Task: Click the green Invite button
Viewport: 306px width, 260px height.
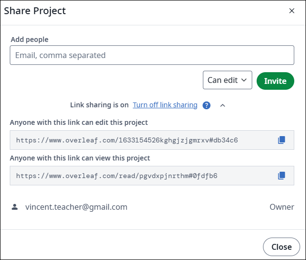Action: pos(275,81)
